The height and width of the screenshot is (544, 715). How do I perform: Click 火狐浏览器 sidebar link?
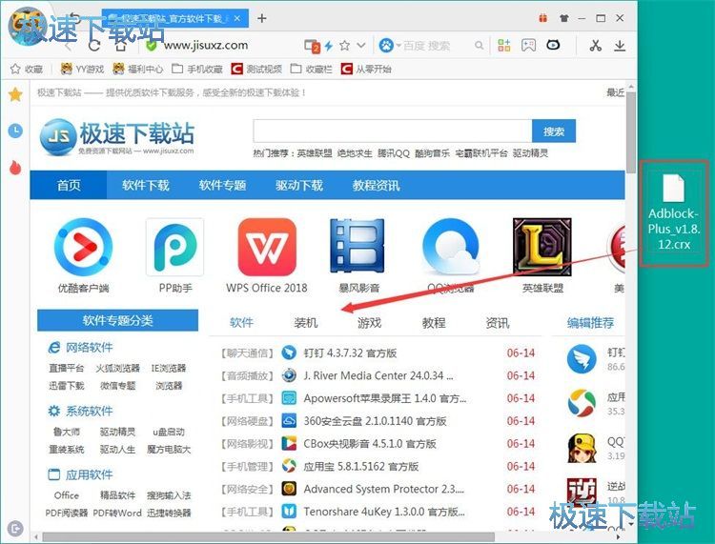(x=117, y=368)
